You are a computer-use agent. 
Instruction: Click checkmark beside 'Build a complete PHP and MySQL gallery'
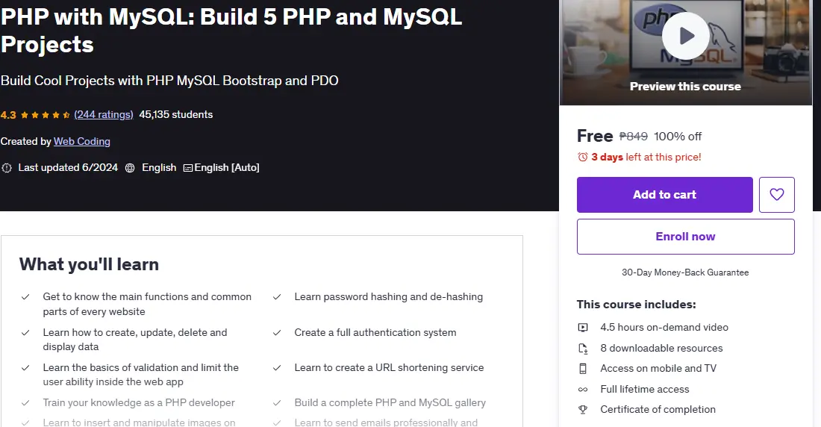point(277,403)
